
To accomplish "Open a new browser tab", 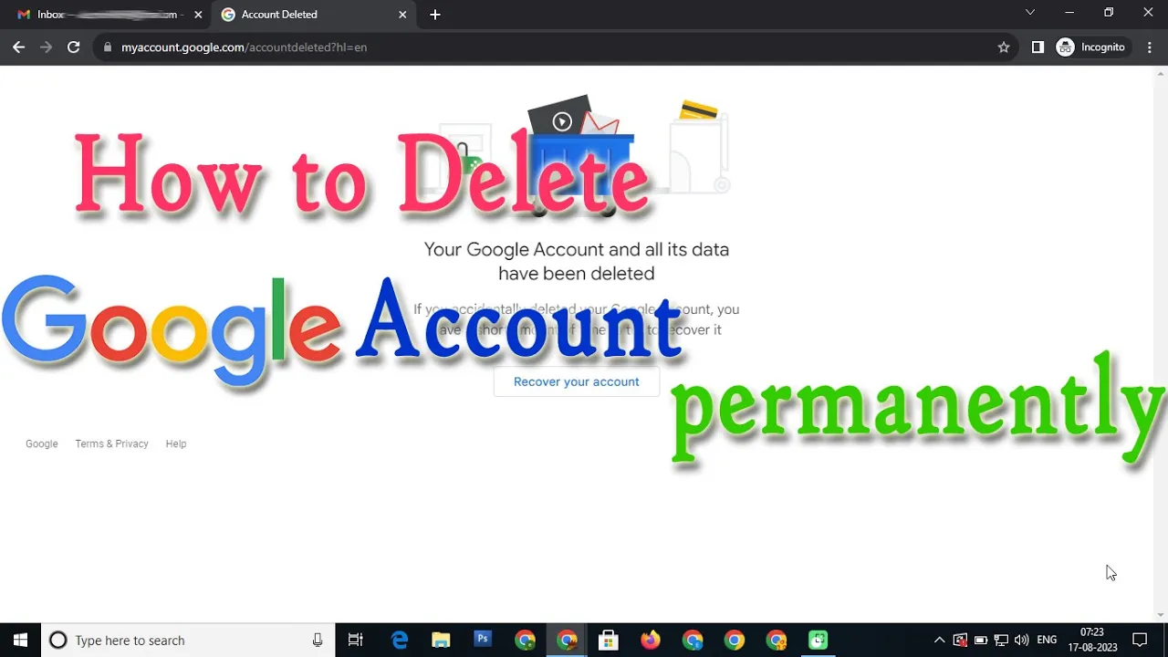I will click(435, 15).
